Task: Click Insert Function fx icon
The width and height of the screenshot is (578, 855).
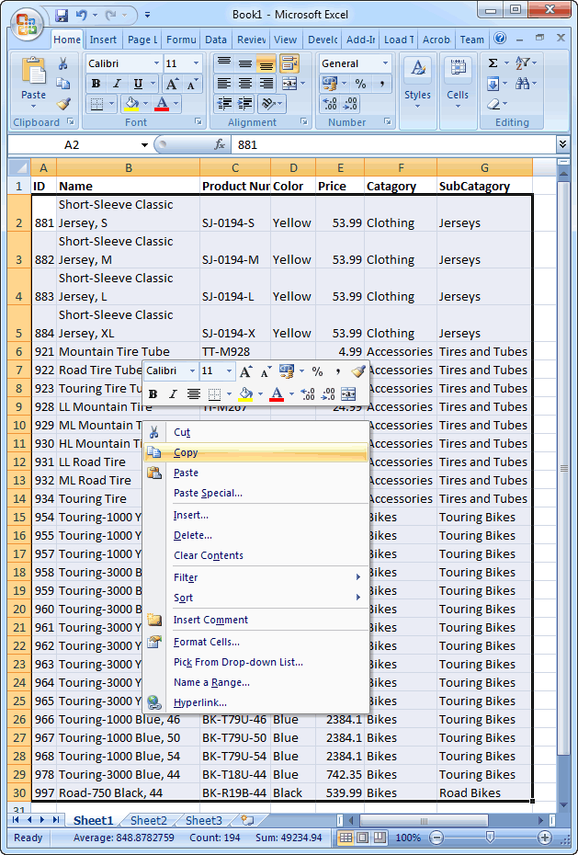Action: pos(220,144)
